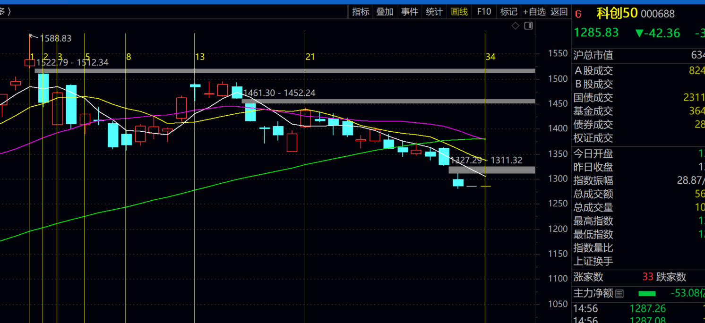The image size is (705, 323).
Task: Click the Fibonacci time line labeled 34
Action: 485,236
